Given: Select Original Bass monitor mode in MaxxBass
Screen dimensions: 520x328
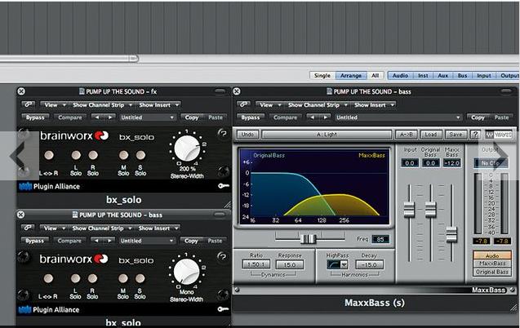Looking at the screenshot, I should pyautogui.click(x=492, y=272).
